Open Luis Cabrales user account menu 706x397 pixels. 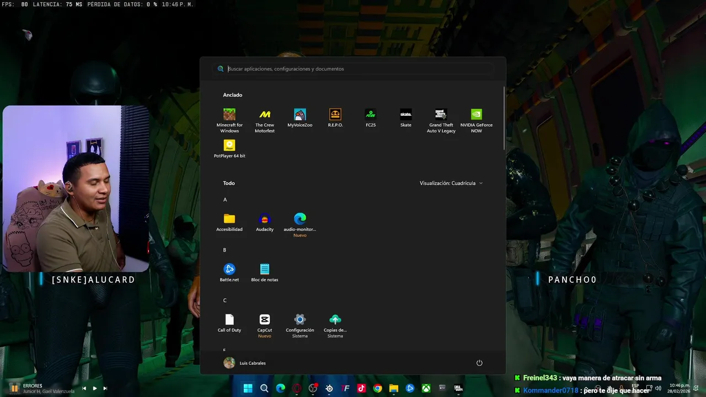click(x=245, y=363)
